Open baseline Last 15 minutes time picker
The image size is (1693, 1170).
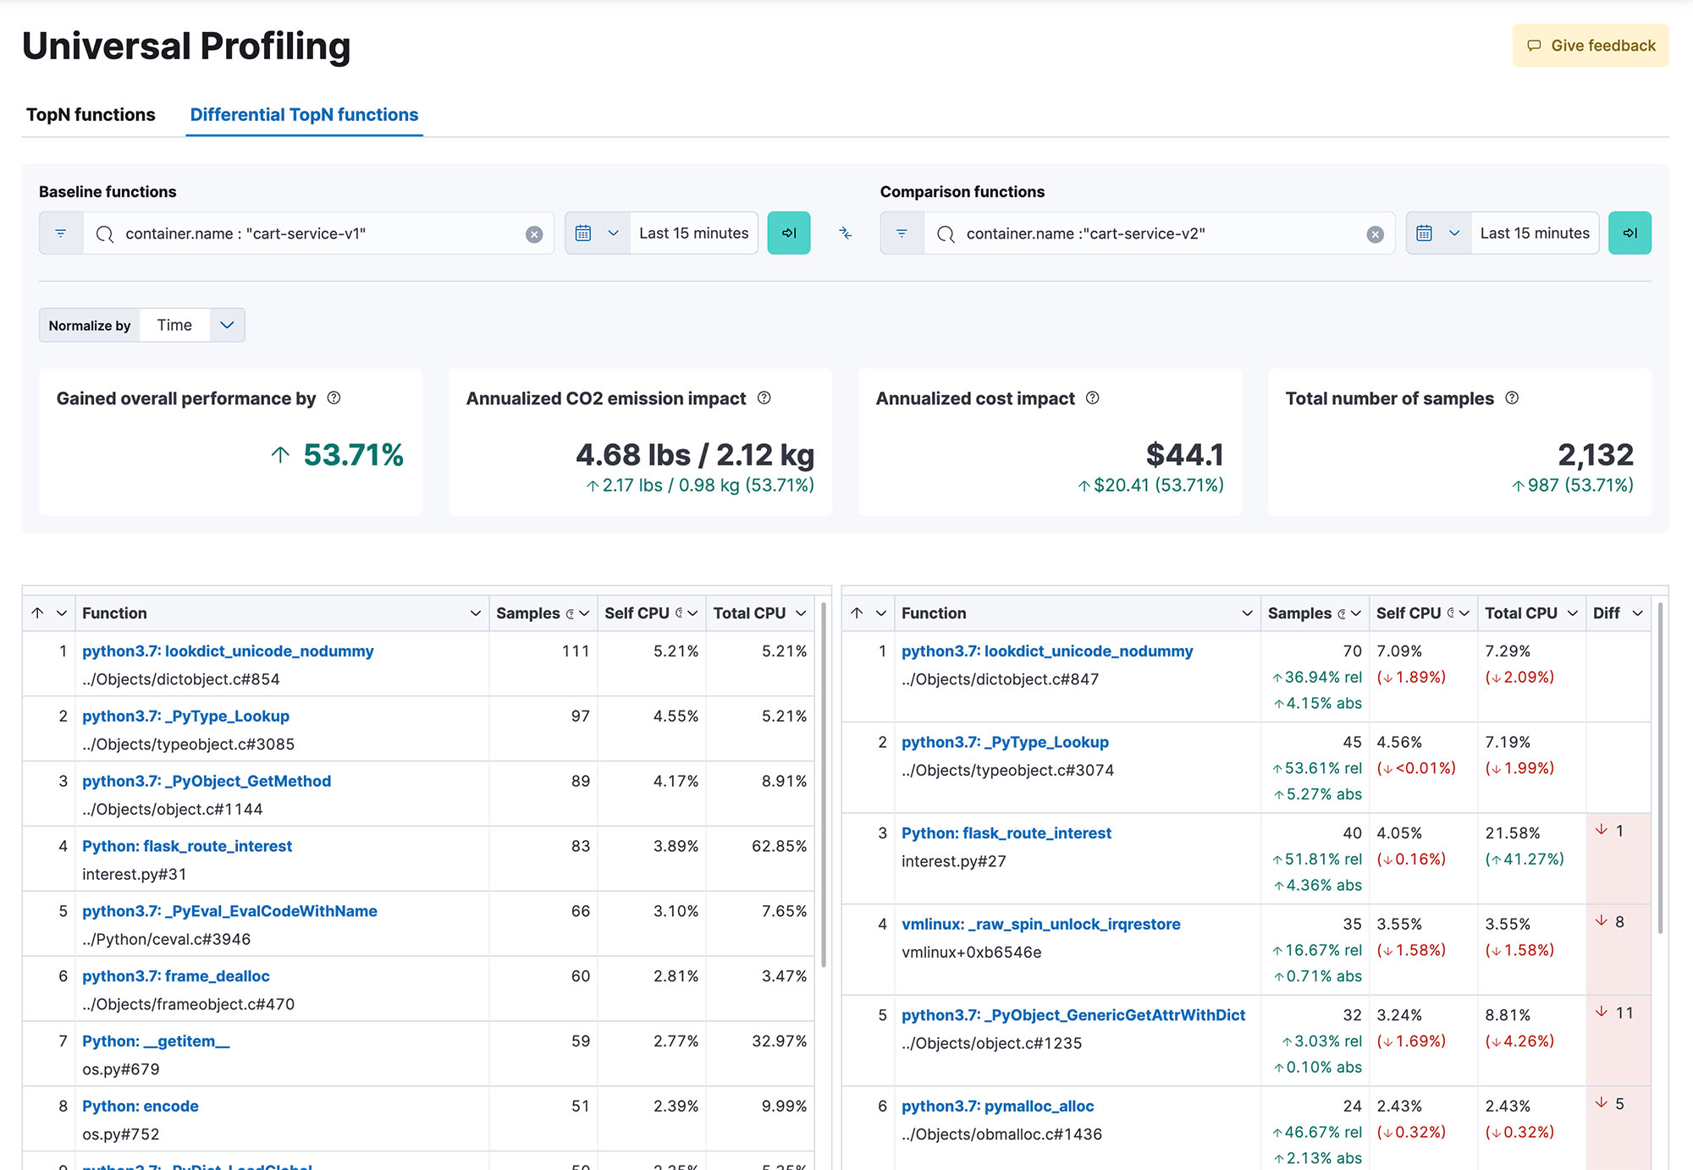pos(694,233)
